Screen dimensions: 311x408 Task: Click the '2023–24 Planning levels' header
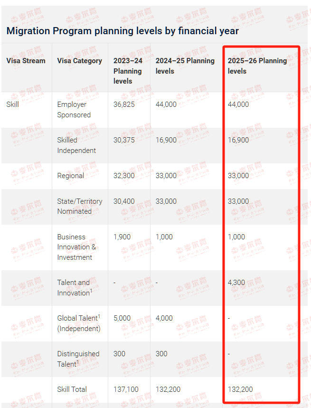tap(128, 71)
